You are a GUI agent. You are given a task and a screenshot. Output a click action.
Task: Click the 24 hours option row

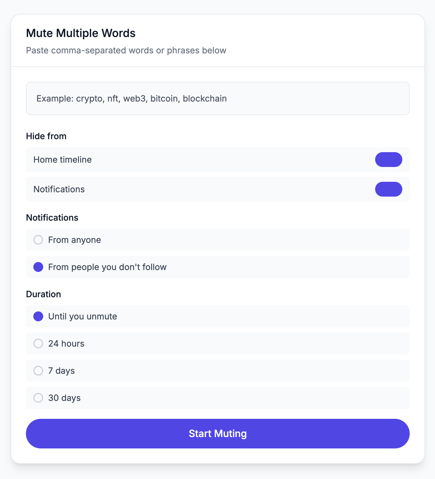(x=217, y=344)
